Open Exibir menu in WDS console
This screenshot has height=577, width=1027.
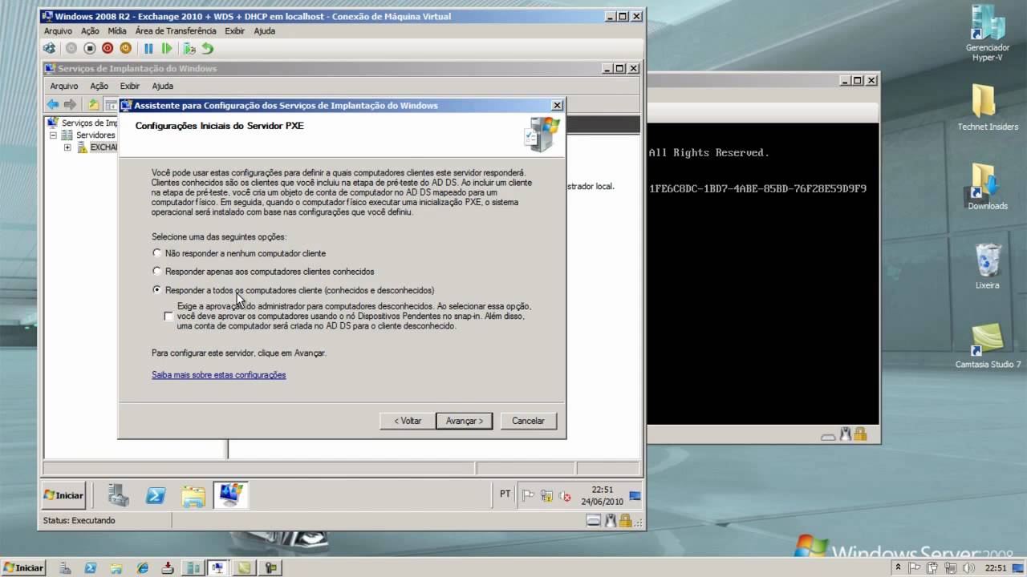point(130,86)
